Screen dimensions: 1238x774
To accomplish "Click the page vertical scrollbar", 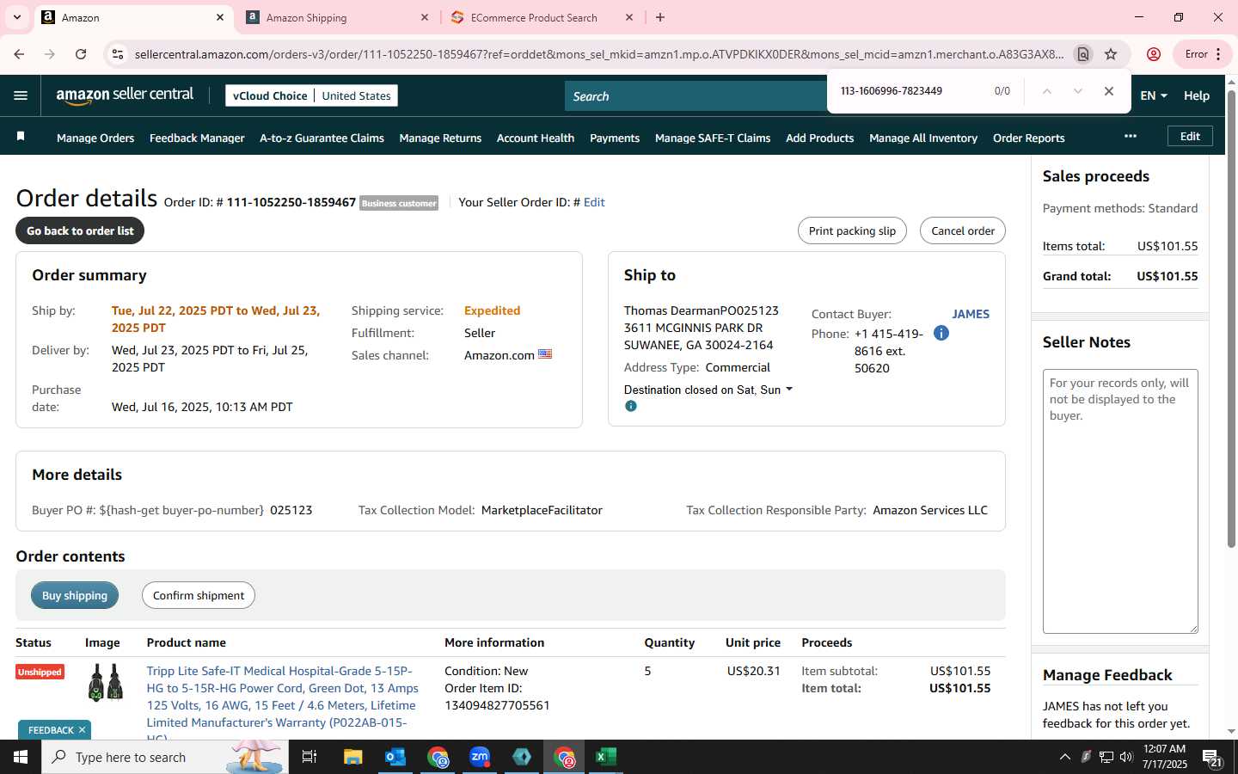I will tap(1231, 318).
